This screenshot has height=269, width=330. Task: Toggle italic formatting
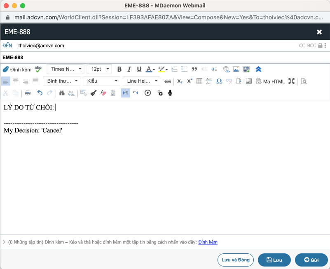click(x=129, y=69)
